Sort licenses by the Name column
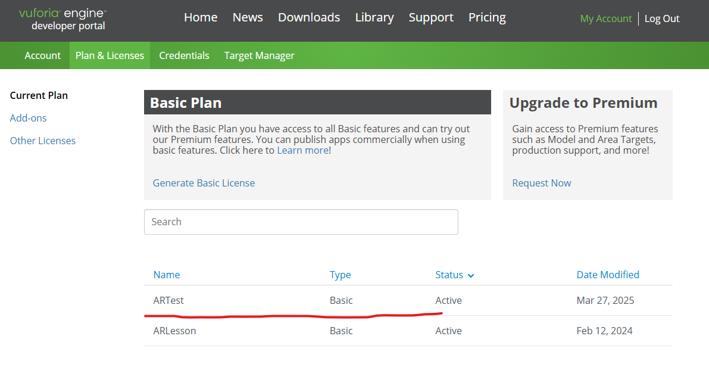 pos(167,275)
